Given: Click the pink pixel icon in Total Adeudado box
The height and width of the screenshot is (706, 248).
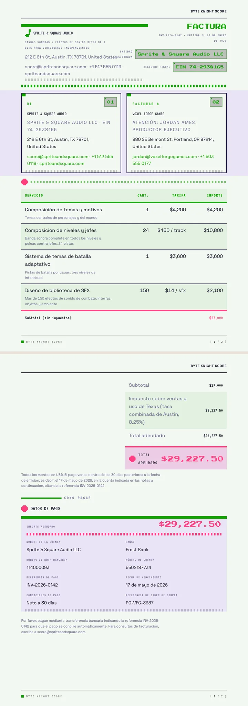Looking at the screenshot, I should (x=132, y=459).
